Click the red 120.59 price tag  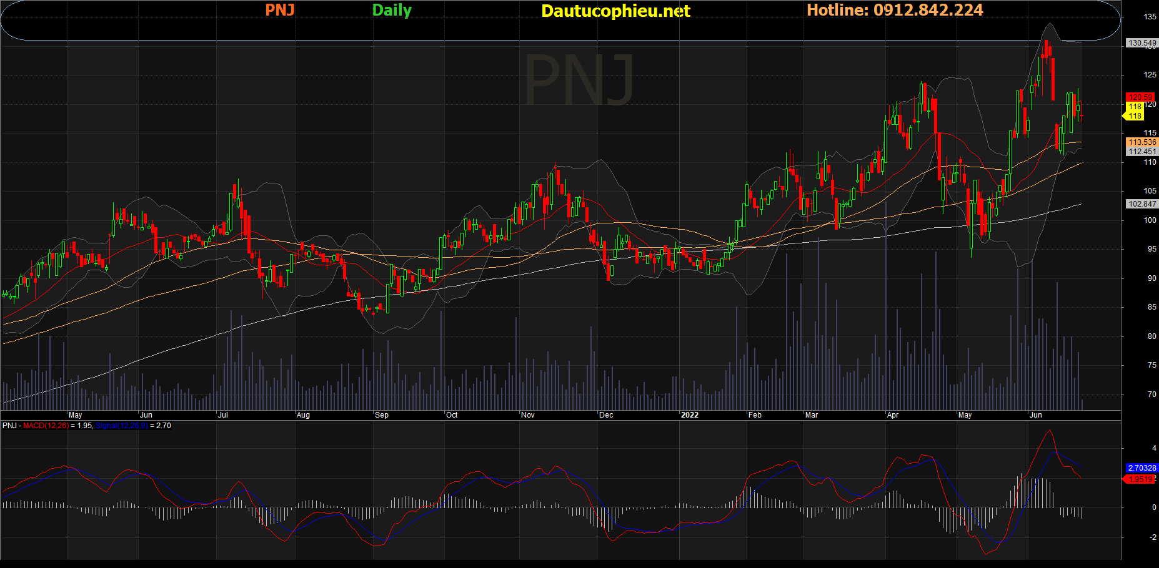click(1140, 97)
